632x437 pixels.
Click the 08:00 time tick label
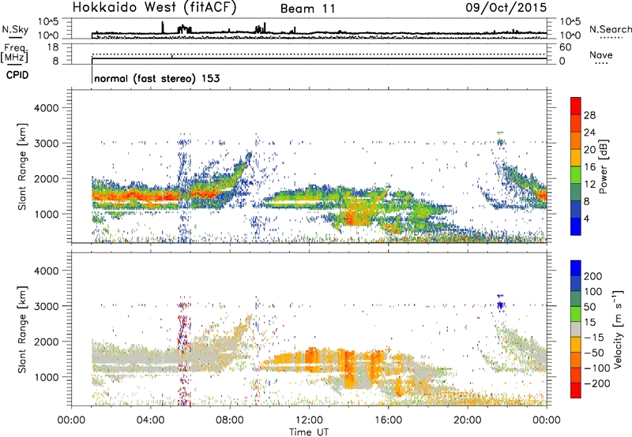click(230, 420)
